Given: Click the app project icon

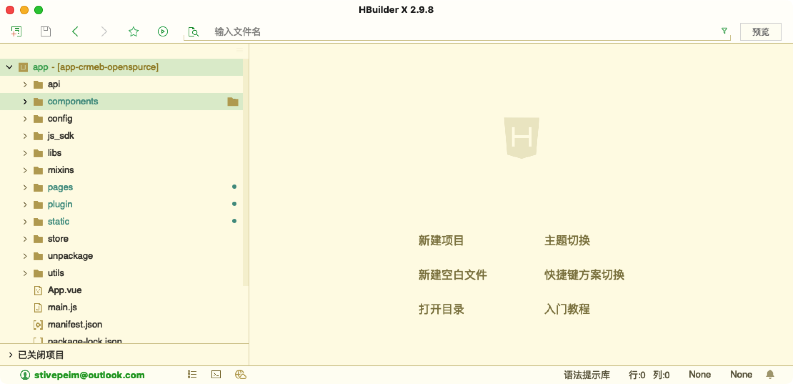Looking at the screenshot, I should pos(23,67).
